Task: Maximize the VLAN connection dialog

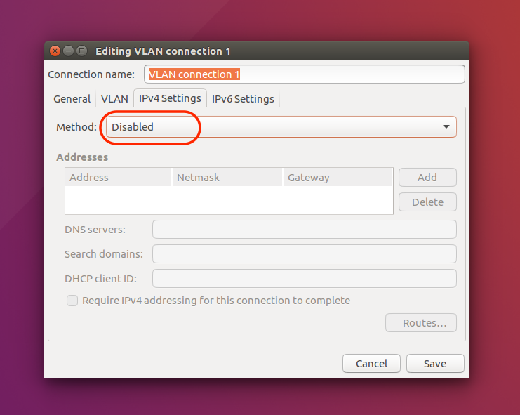Action: point(81,51)
